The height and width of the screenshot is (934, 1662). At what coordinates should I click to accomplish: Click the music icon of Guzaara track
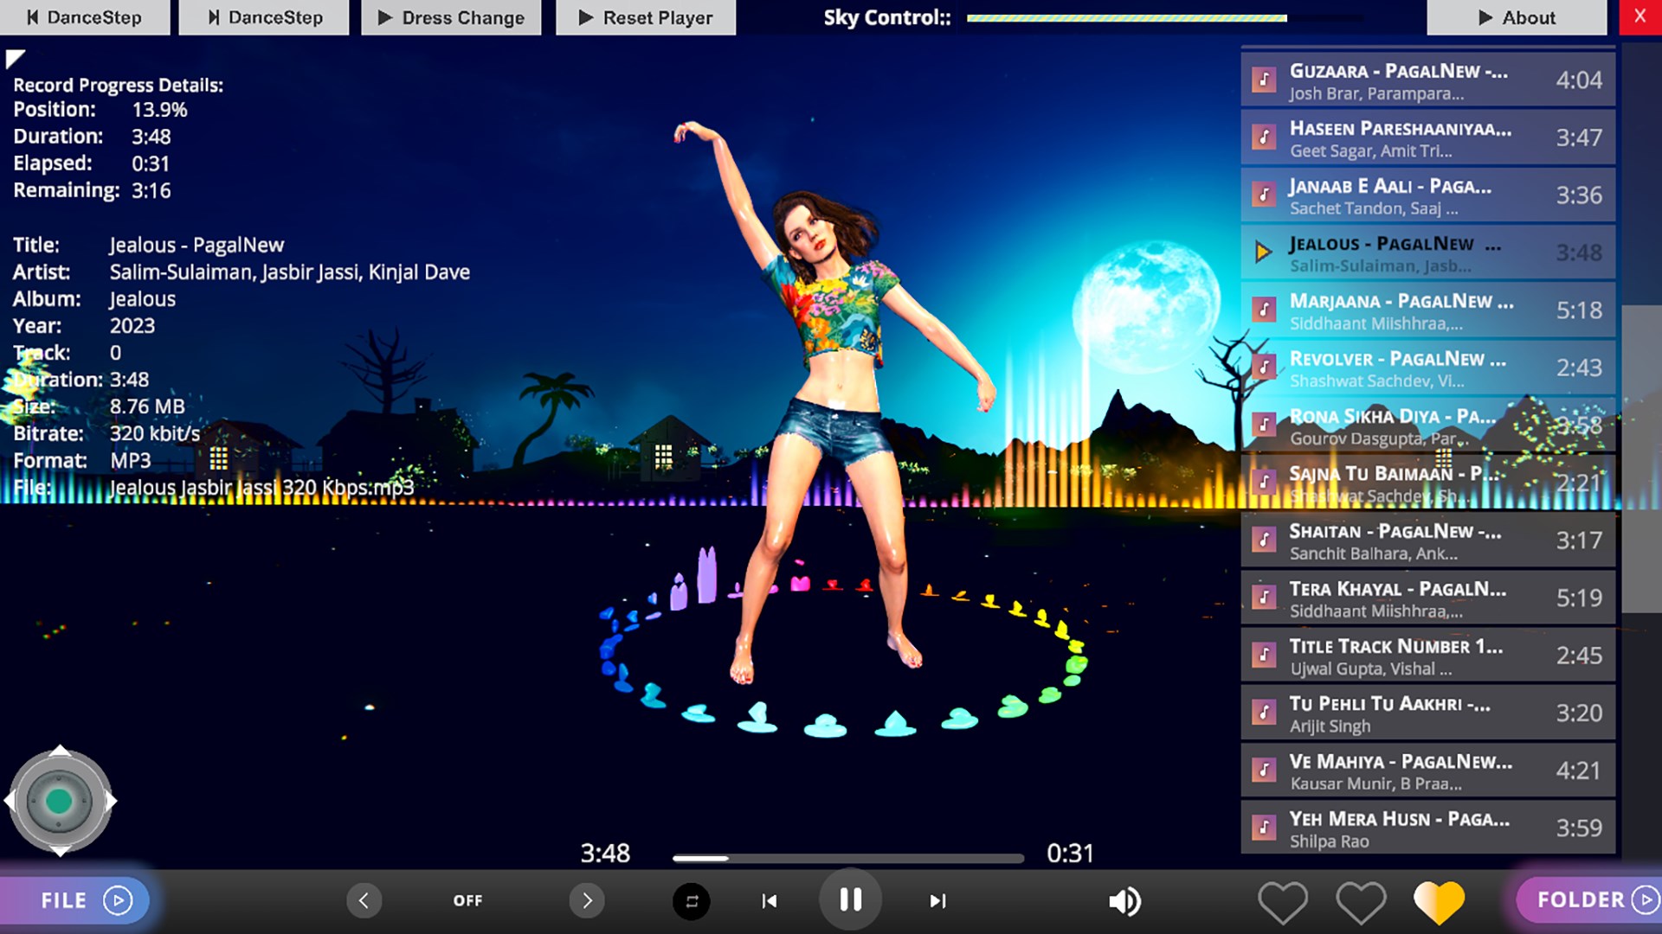pyautogui.click(x=1263, y=80)
